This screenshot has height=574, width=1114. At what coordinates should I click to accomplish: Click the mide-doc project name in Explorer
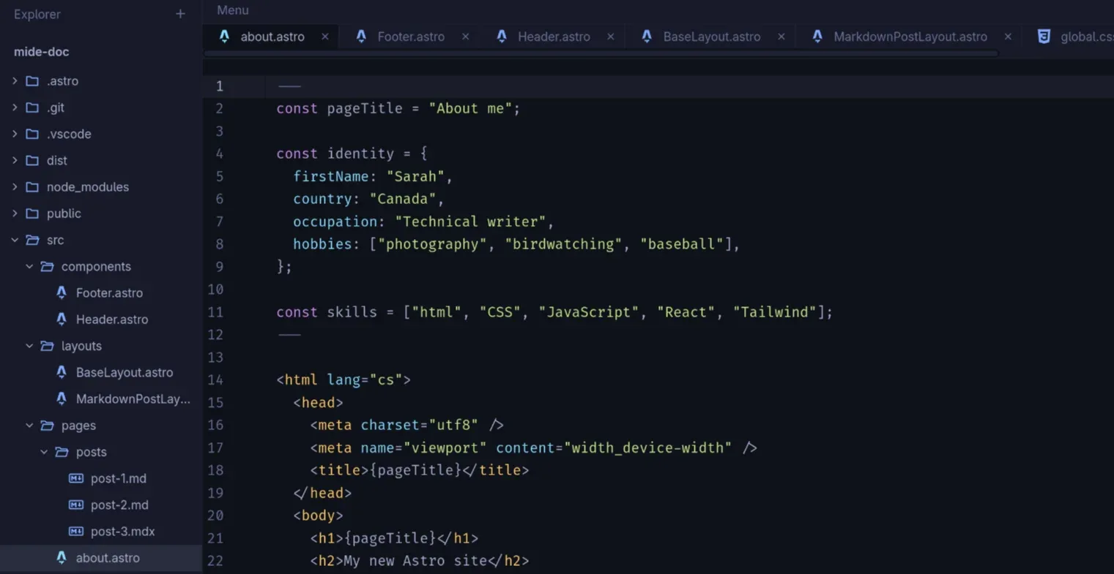point(42,52)
